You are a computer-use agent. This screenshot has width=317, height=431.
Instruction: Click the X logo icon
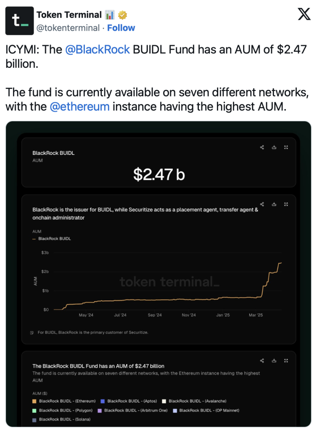pyautogui.click(x=304, y=14)
